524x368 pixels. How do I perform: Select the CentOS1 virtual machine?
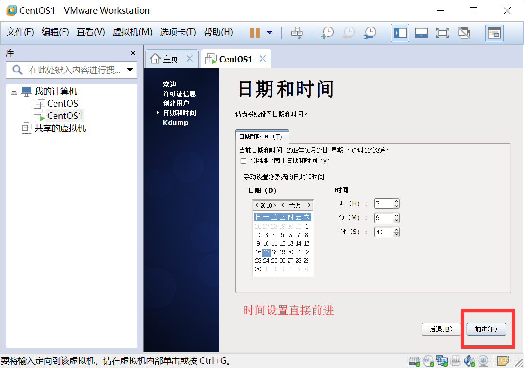(x=65, y=116)
